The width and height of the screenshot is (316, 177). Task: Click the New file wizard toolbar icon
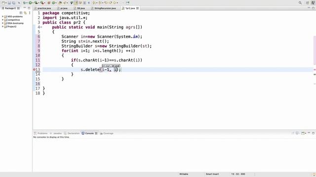coord(3,3)
